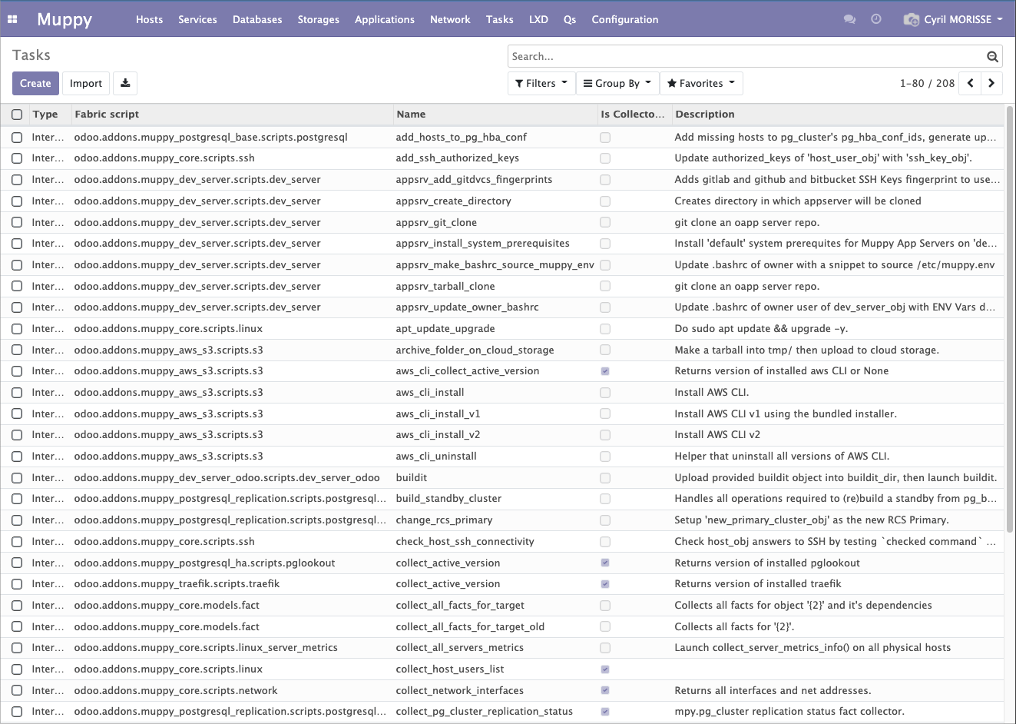This screenshot has width=1016, height=724.
Task: Click odoo.addons.muppy_dev_server_odoo.scripts.dev_server_odoo cell
Action: tap(227, 478)
